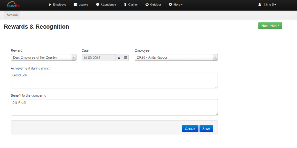Click the dollar icon beside Claims
The height and width of the screenshot is (148, 297).
coord(125,5)
